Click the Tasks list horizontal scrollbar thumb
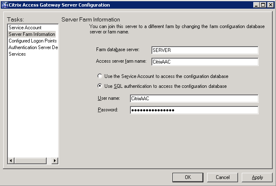This screenshot has width=276, height=186. click(x=30, y=161)
